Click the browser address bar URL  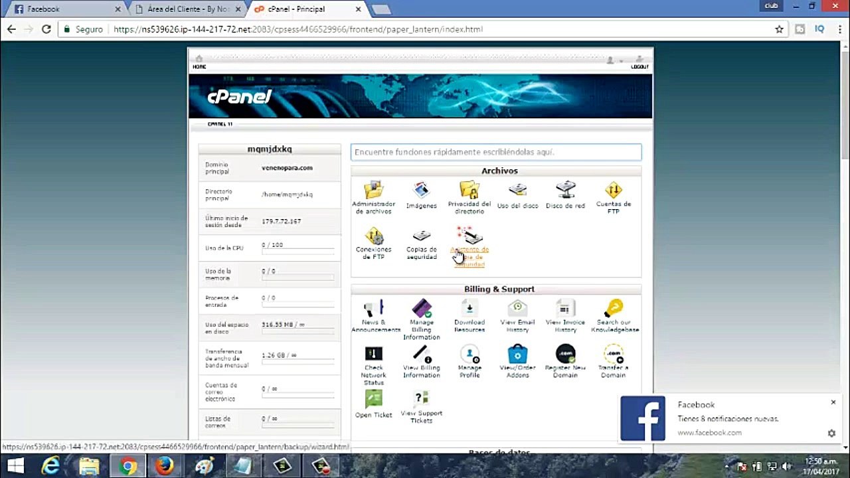point(298,29)
